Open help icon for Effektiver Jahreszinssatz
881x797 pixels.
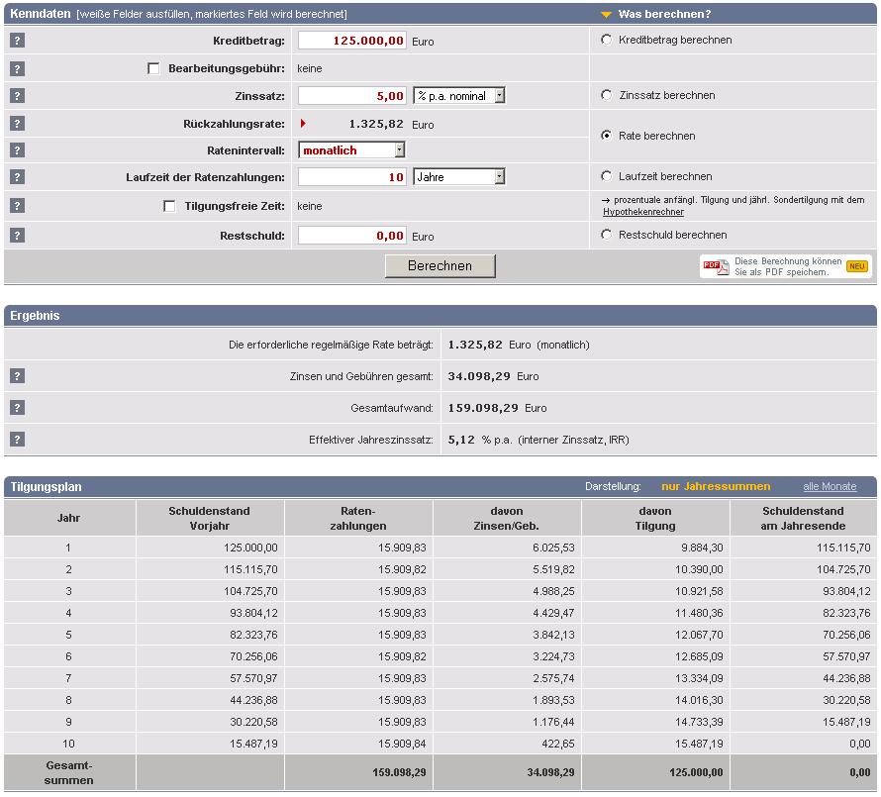(x=17, y=440)
